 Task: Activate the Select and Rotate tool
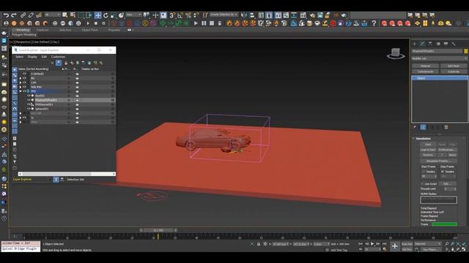(x=106, y=15)
